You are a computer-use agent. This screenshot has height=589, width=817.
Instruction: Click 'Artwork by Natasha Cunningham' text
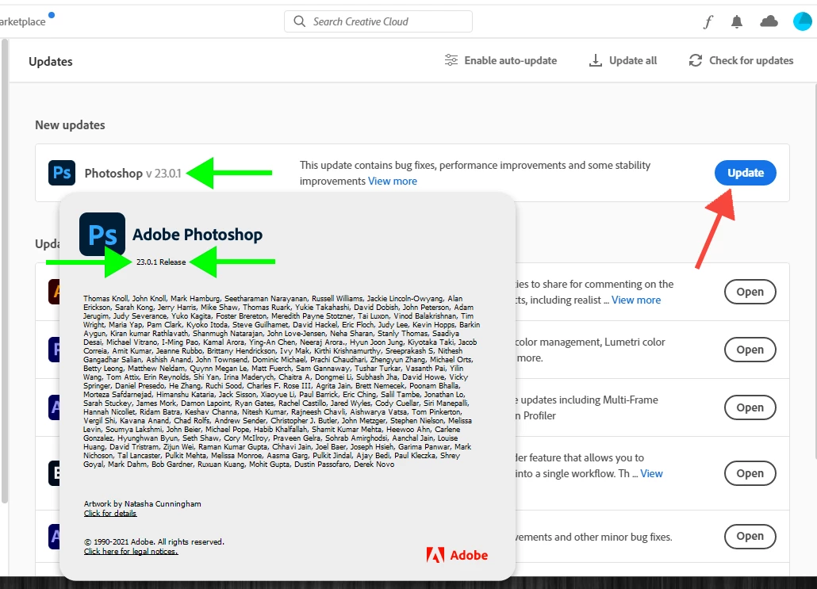142,503
